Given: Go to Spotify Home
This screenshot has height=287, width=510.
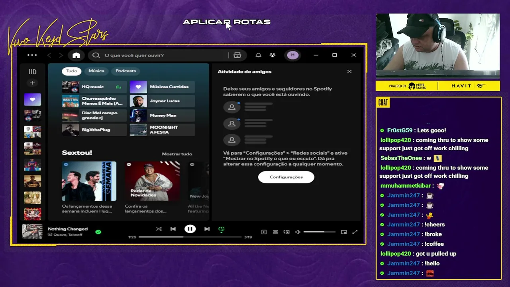Looking at the screenshot, I should point(76,55).
